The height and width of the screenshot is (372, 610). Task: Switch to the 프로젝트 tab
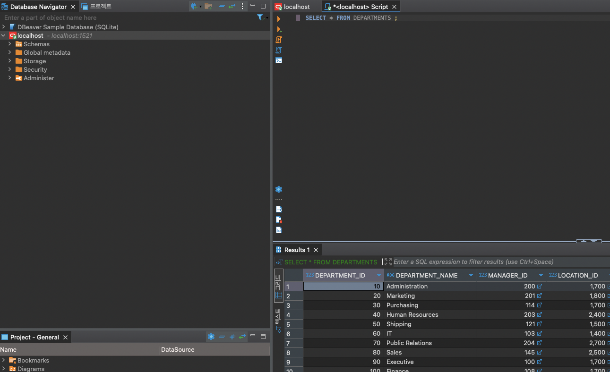coord(96,7)
